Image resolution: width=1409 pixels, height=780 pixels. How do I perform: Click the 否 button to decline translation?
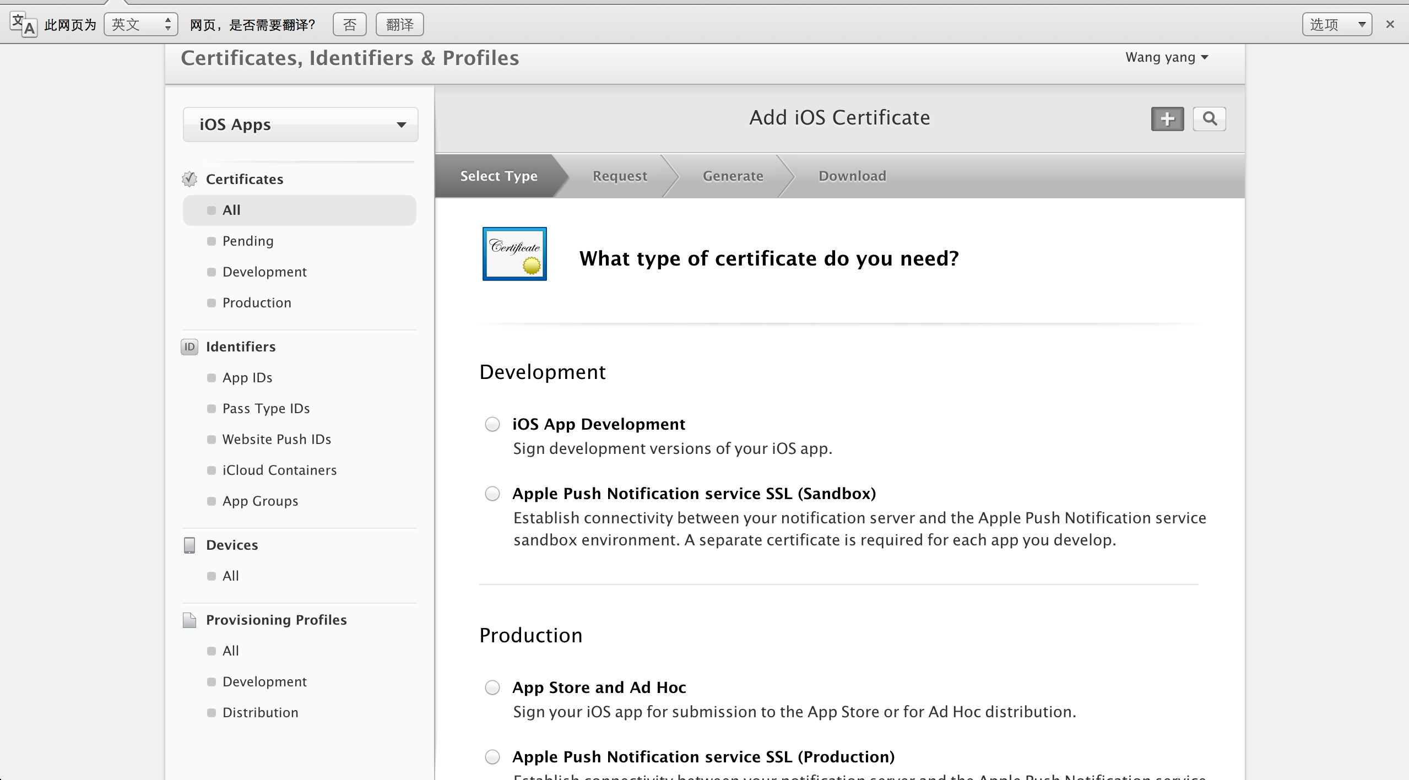[x=350, y=24]
